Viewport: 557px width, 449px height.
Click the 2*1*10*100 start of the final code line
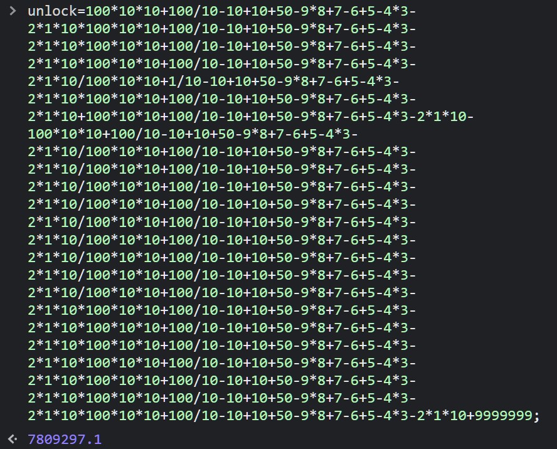click(x=69, y=415)
